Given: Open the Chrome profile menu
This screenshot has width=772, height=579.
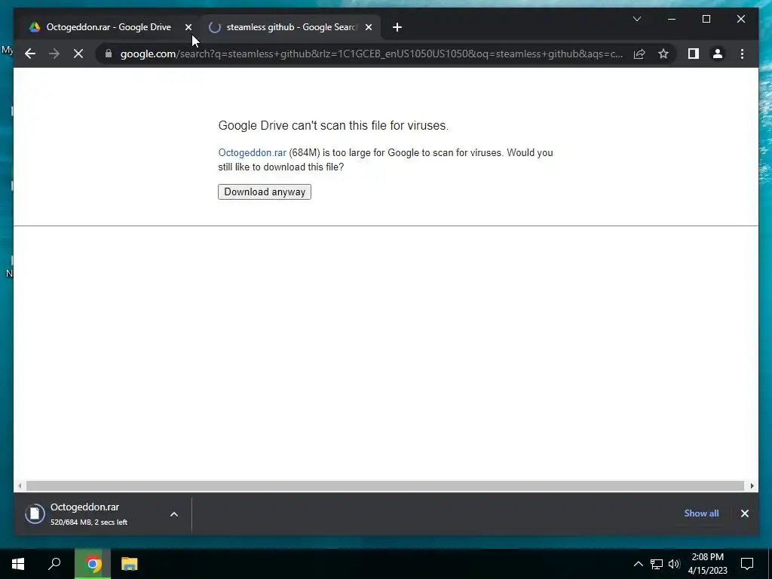Looking at the screenshot, I should pos(718,54).
